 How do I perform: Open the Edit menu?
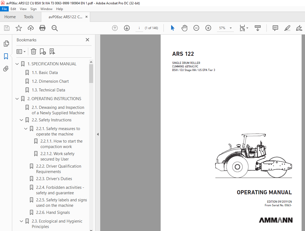pyautogui.click(x=13, y=9)
